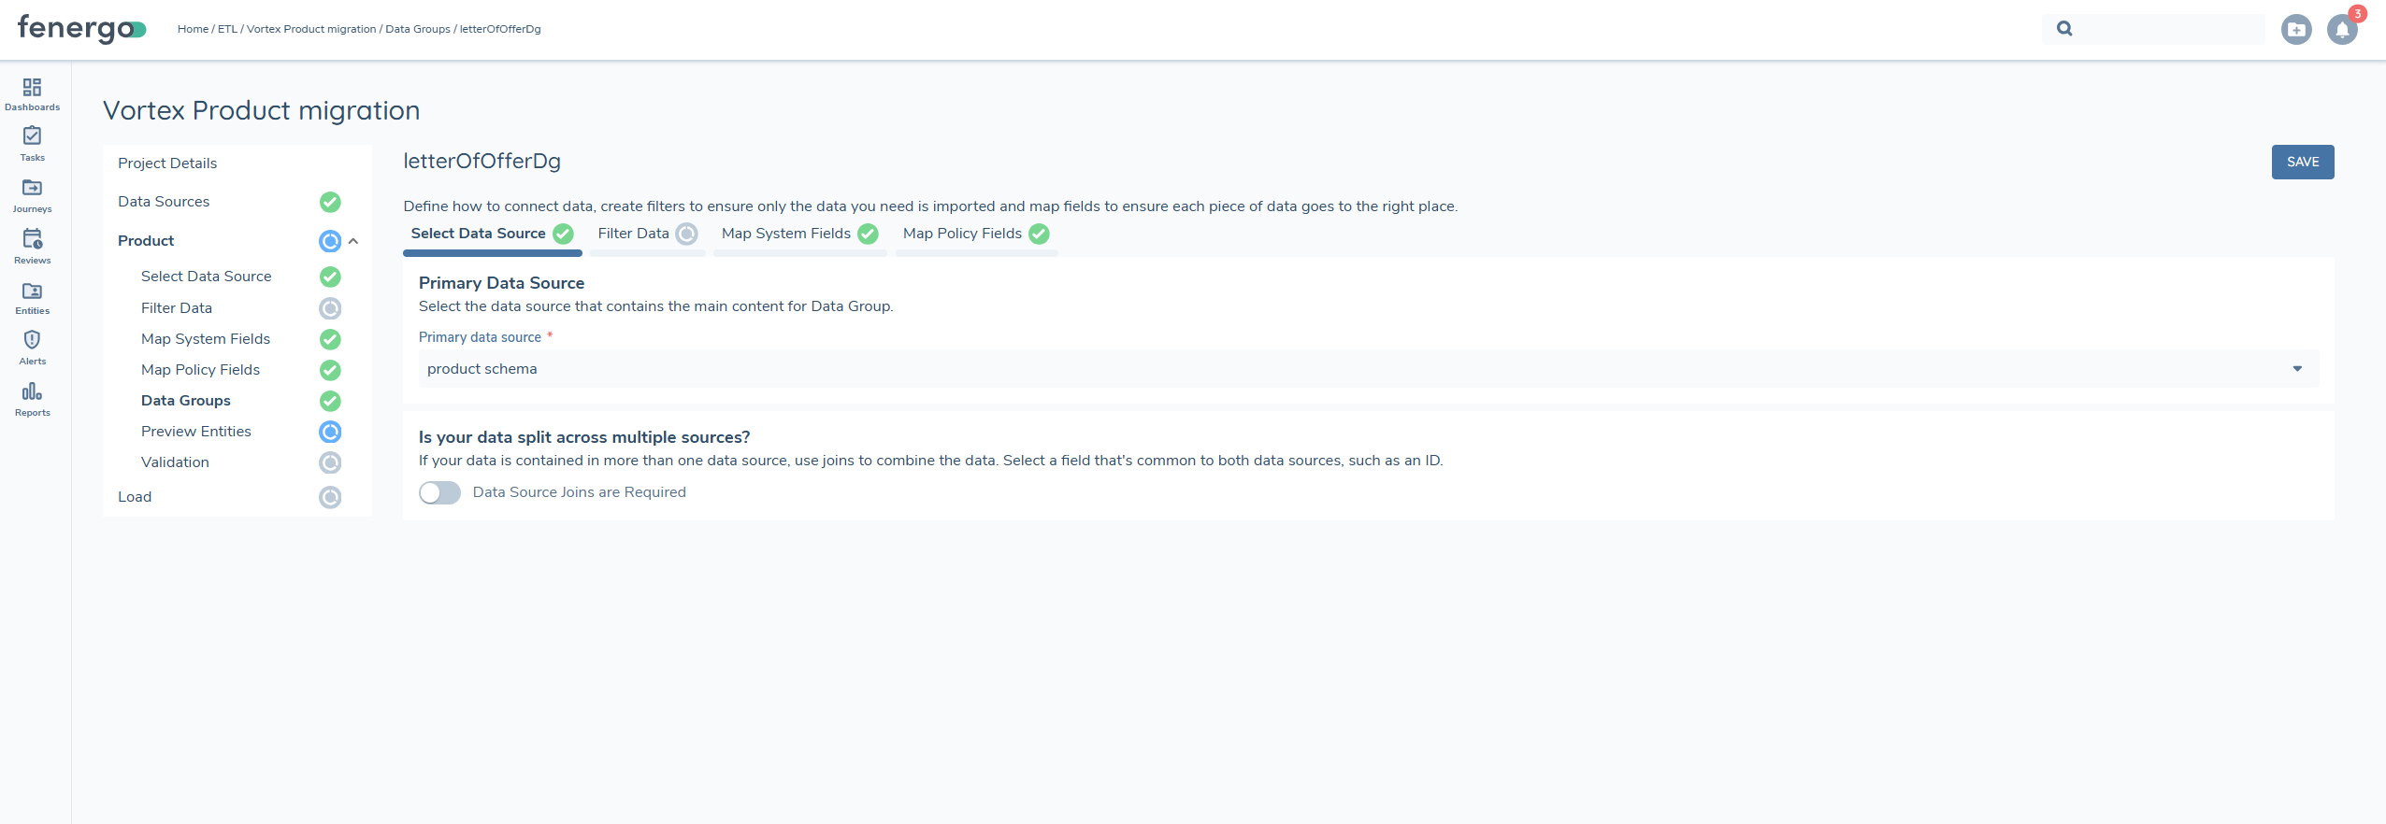Open Select Data Source in side navigation
The width and height of the screenshot is (2386, 824).
coord(207,277)
